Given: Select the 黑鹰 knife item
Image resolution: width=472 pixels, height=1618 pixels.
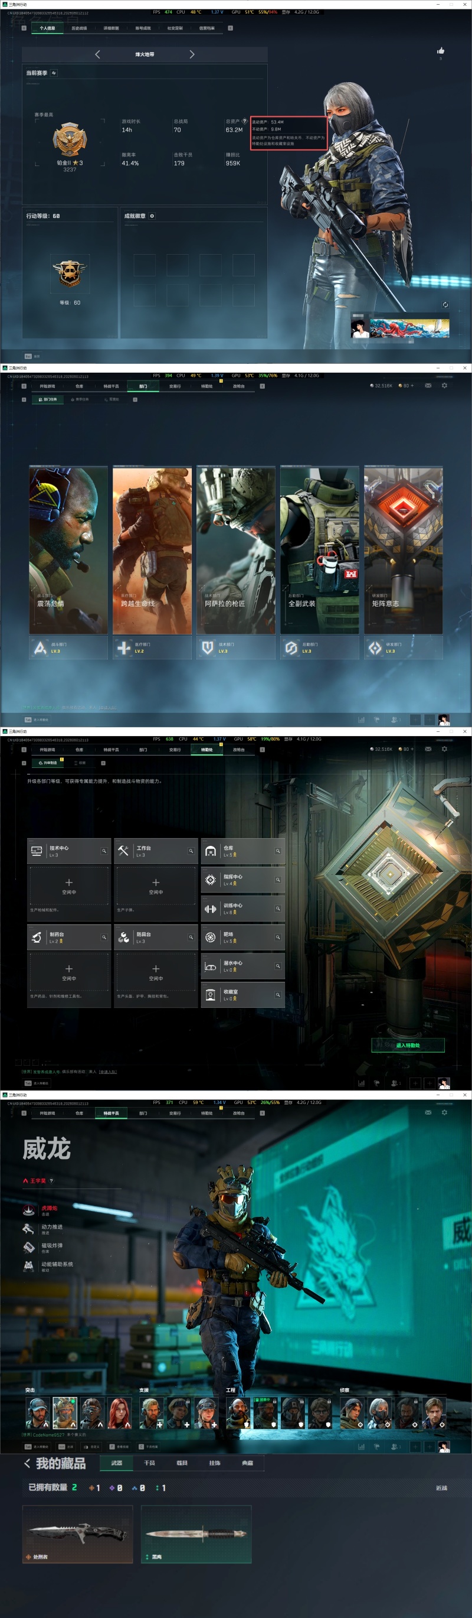Looking at the screenshot, I should 196,1534.
